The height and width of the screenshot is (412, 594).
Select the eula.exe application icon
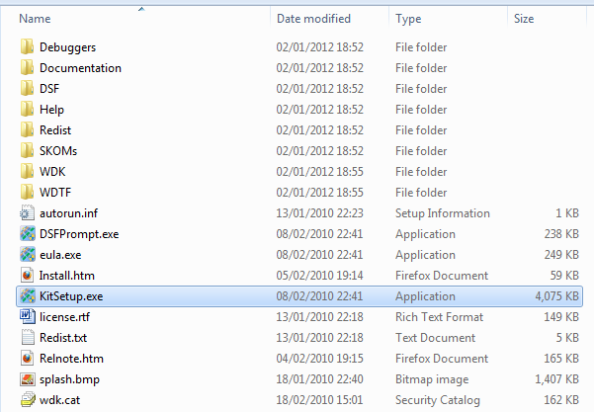27,255
